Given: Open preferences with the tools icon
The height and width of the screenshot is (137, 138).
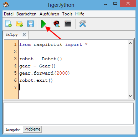Looking at the screenshot, I should pos(82,24).
